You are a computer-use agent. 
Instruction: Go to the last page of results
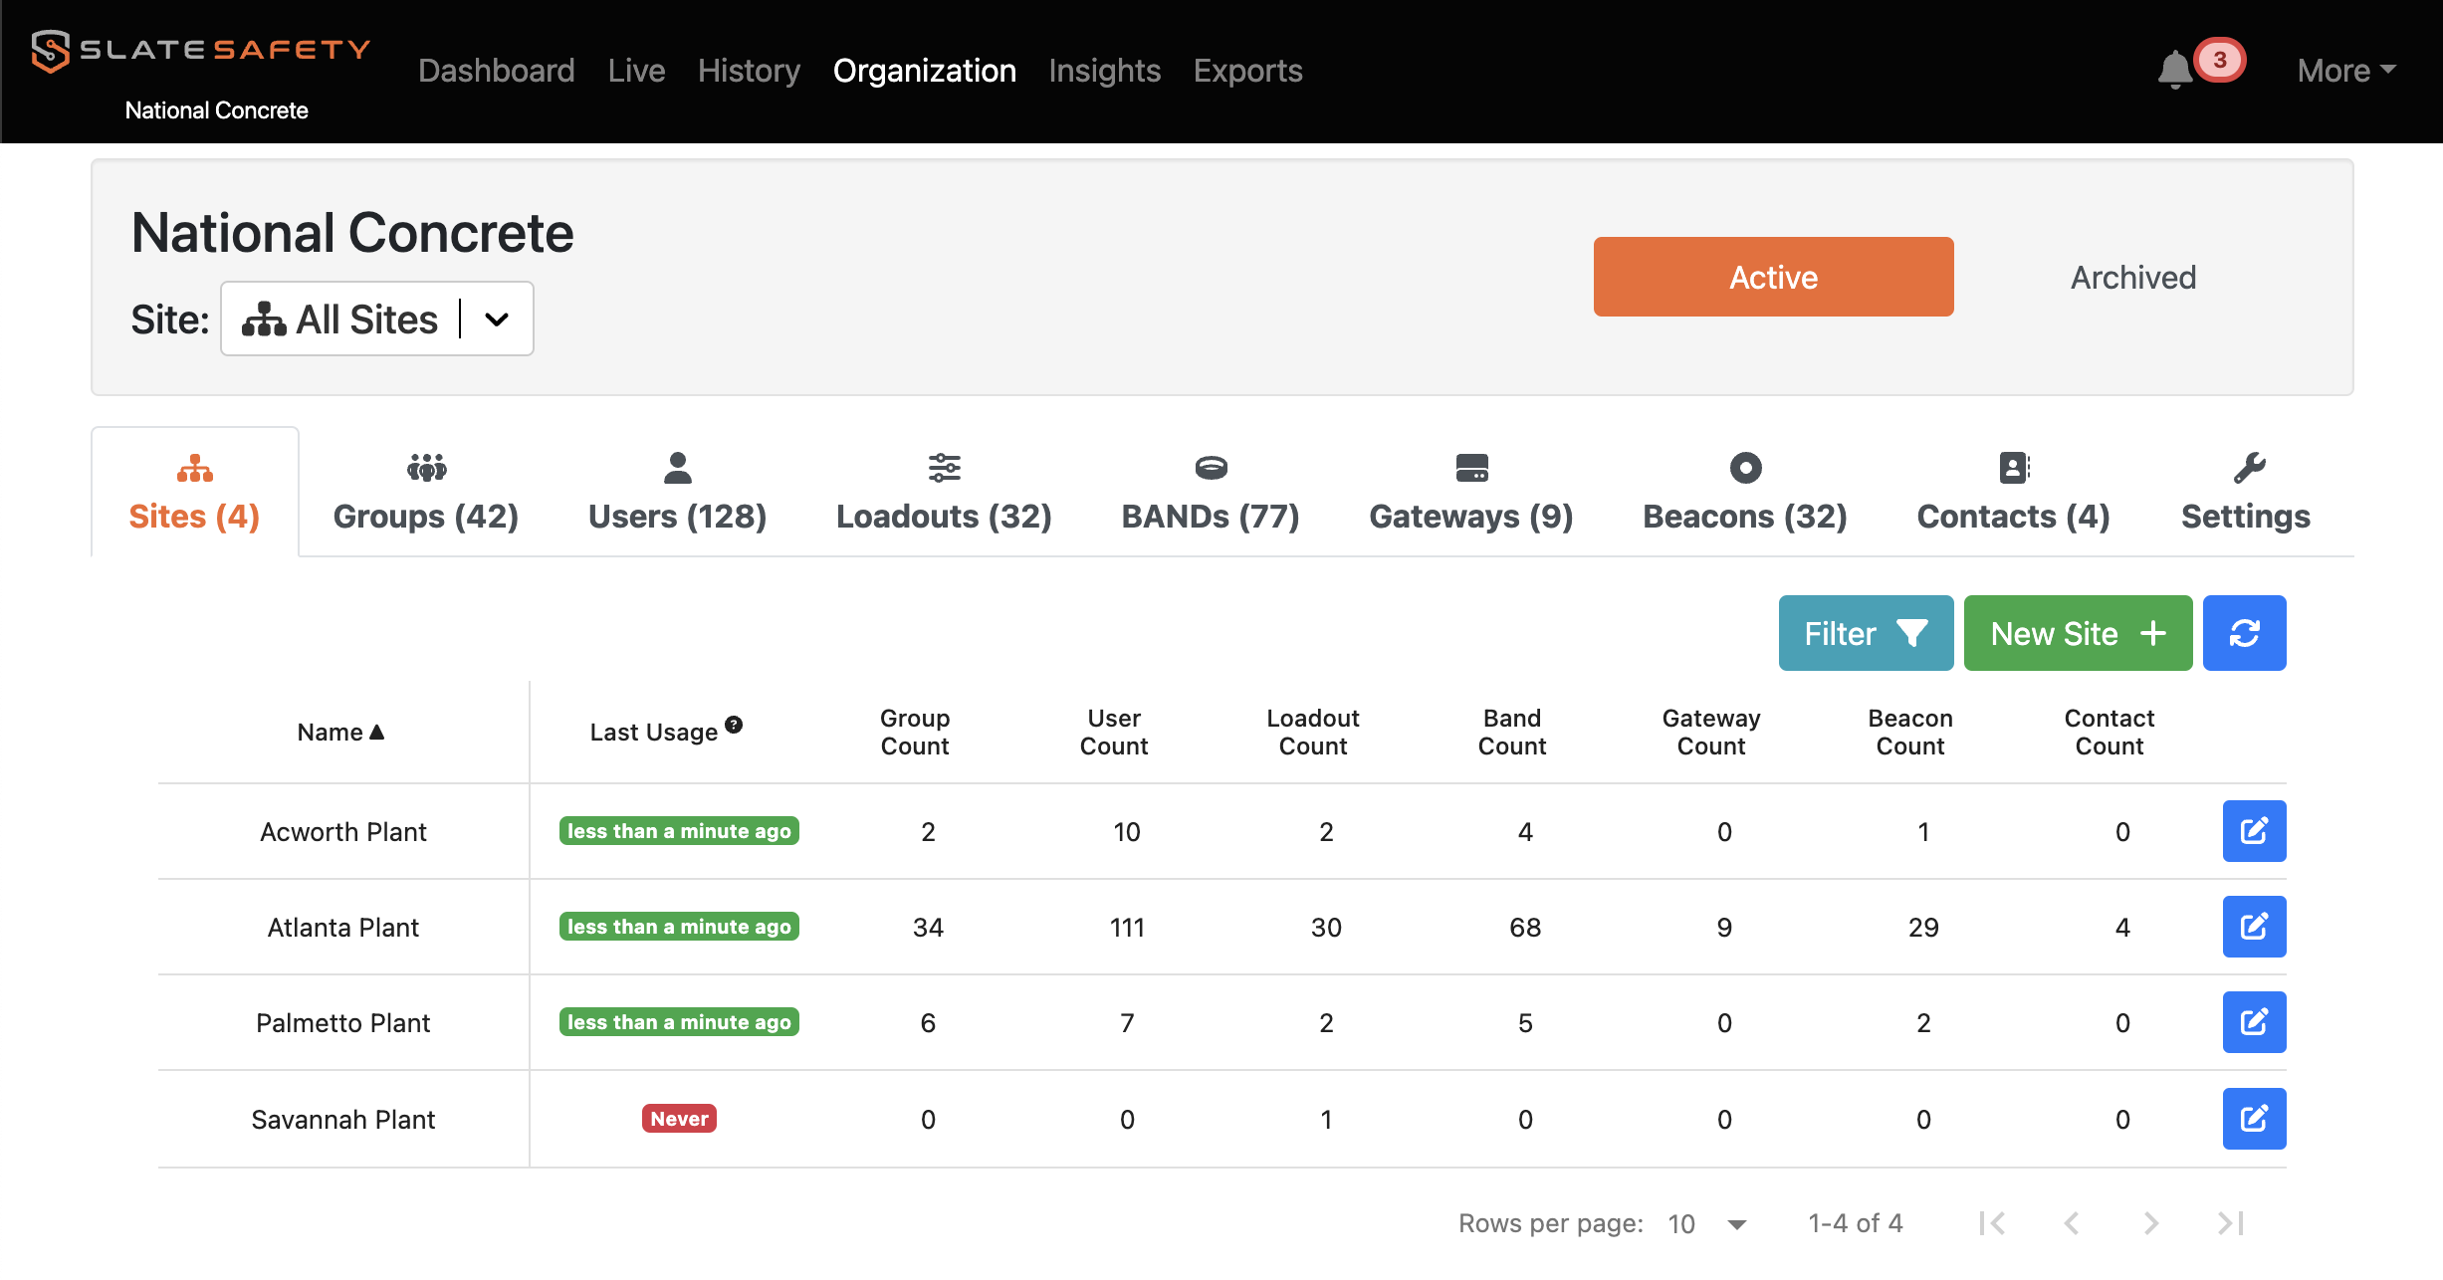[2231, 1223]
